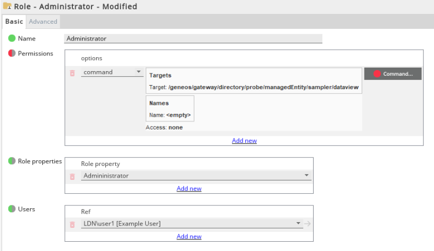
Task: Click Add new under Users Ref
Action: point(189,237)
